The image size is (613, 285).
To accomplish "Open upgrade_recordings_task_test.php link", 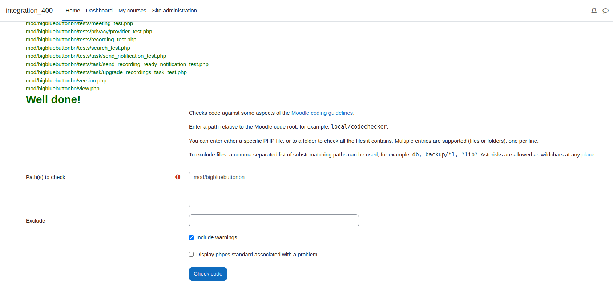I will [x=106, y=72].
